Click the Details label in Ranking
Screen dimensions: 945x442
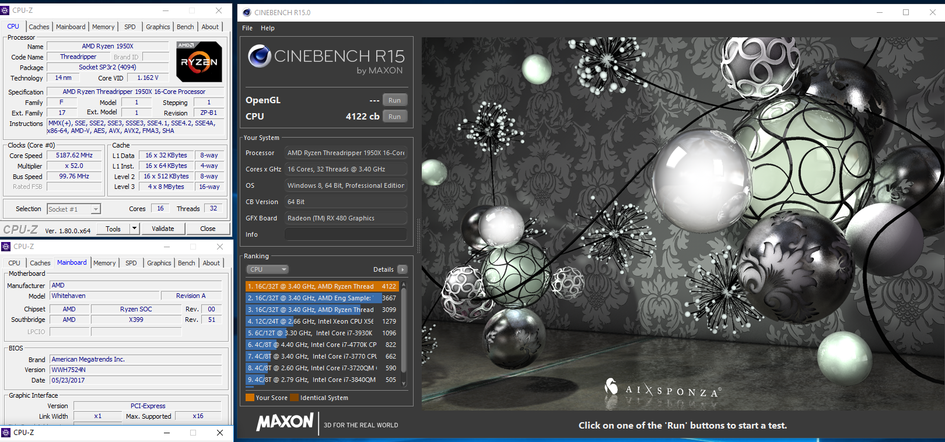[383, 269]
